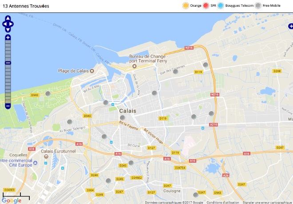Pan the map down with the arrow
The image size is (293, 204).
8,30
